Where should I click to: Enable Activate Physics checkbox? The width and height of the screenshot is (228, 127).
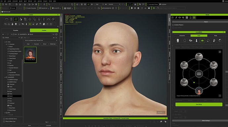[x=173, y=25]
